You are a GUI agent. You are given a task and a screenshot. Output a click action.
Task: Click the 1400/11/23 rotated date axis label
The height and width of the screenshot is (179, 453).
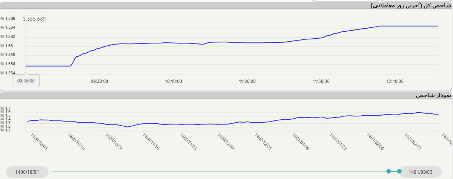(189, 142)
